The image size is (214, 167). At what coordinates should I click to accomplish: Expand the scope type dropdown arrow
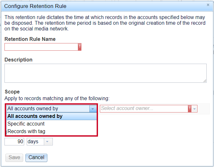[93, 109]
